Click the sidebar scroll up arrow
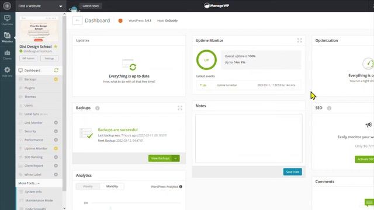Viewport: 374px width, 210px height. pyautogui.click(x=64, y=14)
